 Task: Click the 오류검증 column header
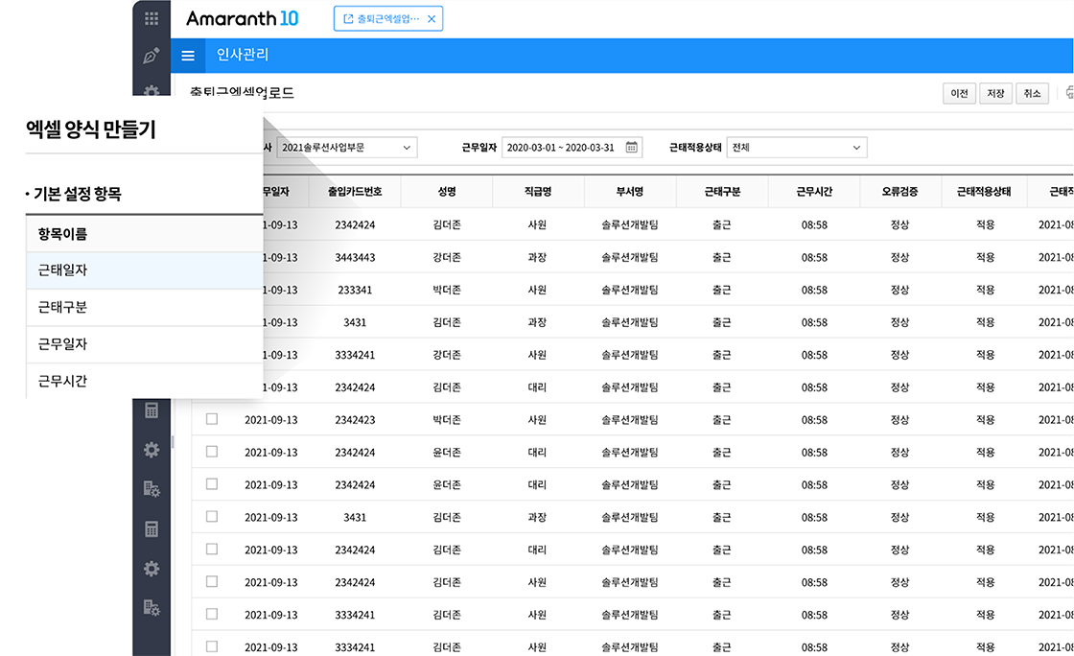[900, 192]
